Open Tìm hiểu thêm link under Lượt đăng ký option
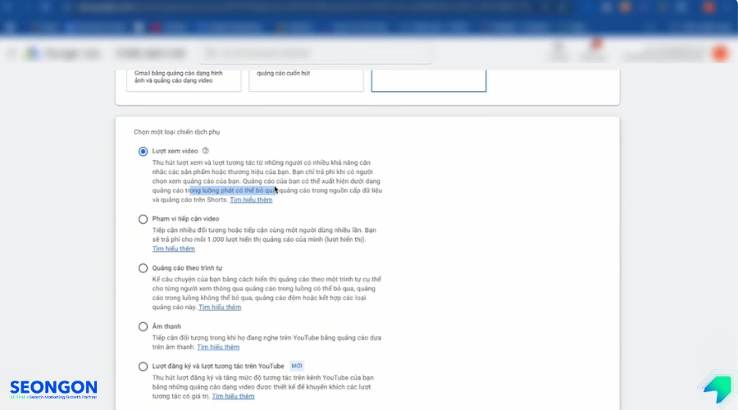 pos(233,396)
